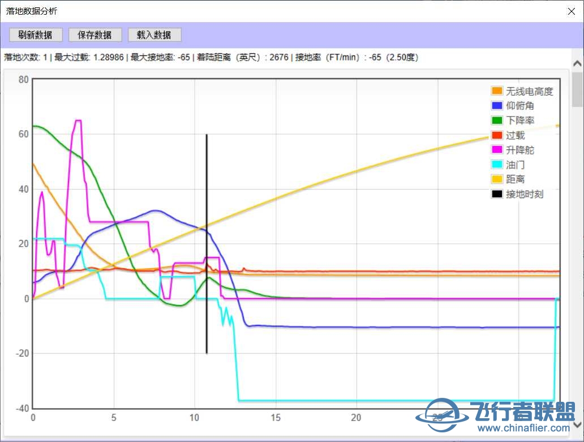The width and height of the screenshot is (584, 442).
Task: Click the 仰俯角 legend label
Action: pyautogui.click(x=520, y=106)
